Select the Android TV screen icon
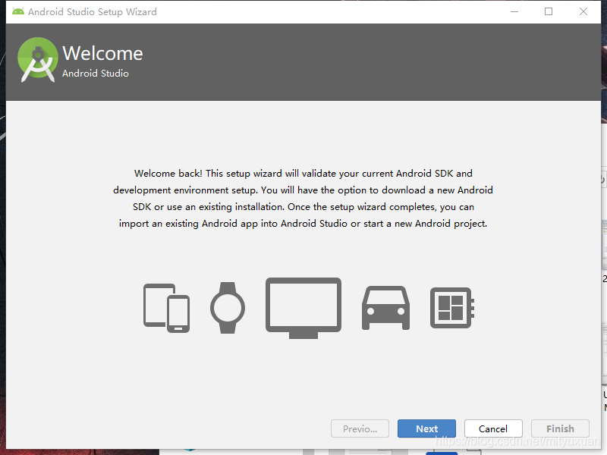 (x=303, y=306)
